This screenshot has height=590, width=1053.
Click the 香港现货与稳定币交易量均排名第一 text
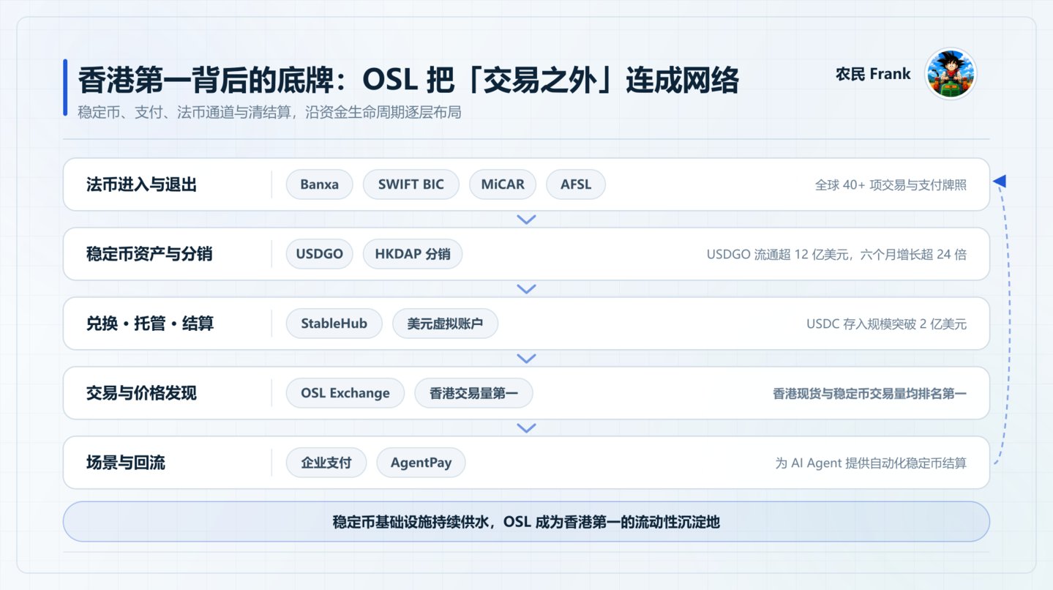coord(869,394)
